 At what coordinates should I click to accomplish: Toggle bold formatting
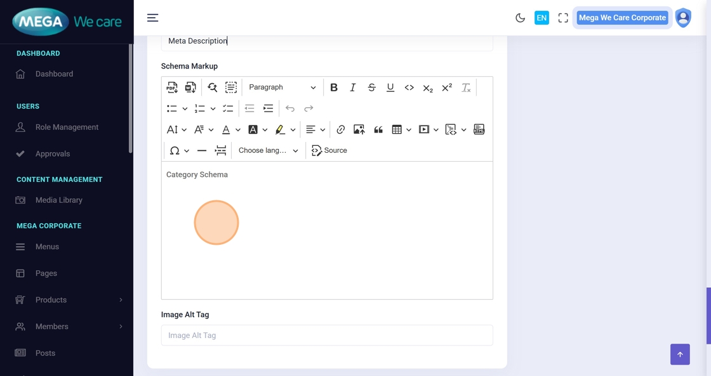point(334,88)
